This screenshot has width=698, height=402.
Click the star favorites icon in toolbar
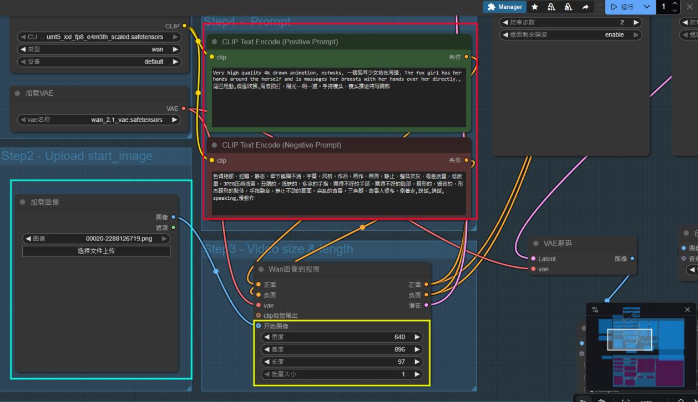(x=534, y=7)
